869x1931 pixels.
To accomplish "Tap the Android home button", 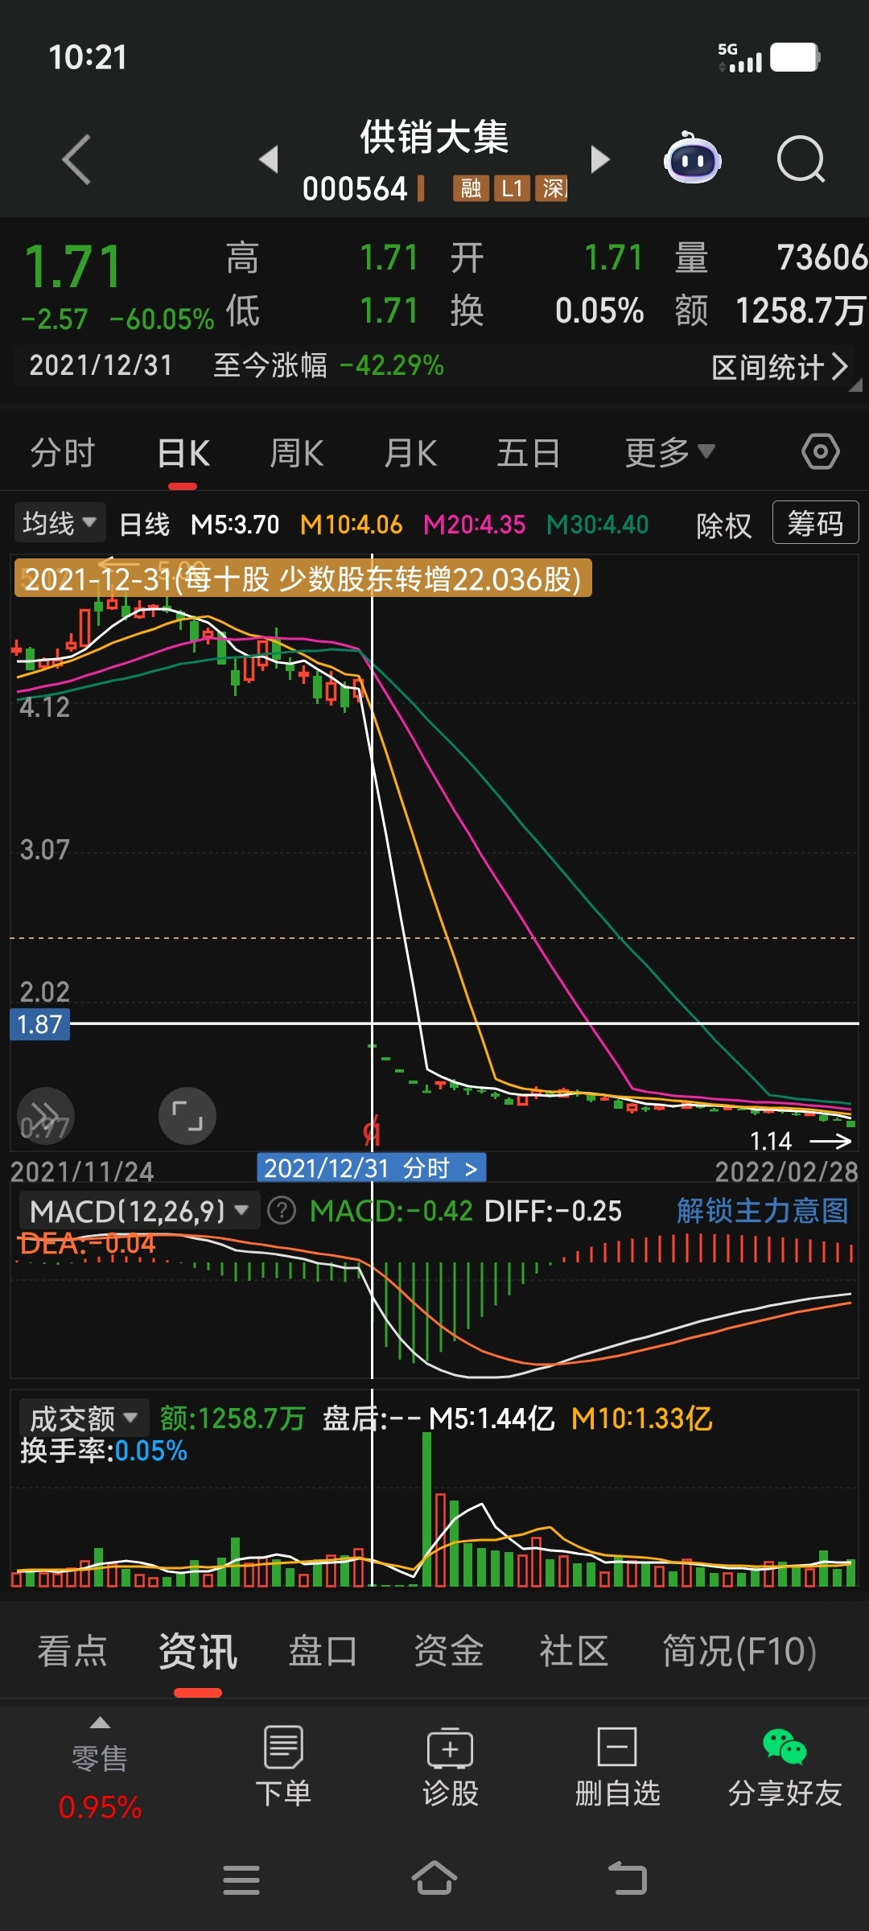I will [434, 1878].
